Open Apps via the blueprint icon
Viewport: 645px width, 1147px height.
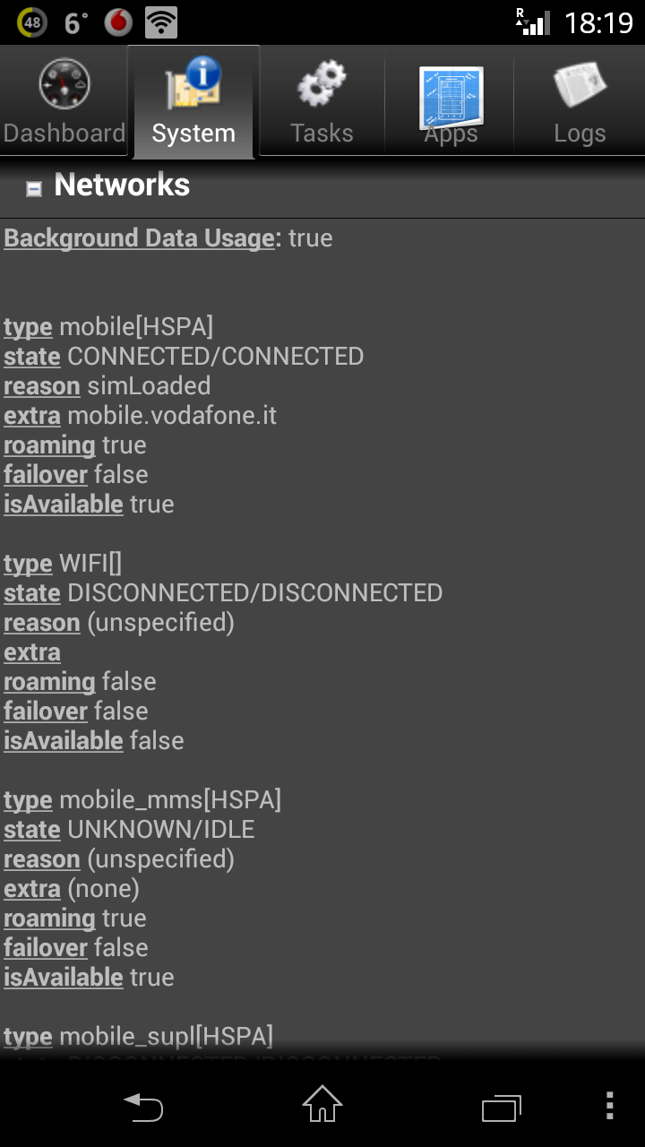pyautogui.click(x=451, y=97)
